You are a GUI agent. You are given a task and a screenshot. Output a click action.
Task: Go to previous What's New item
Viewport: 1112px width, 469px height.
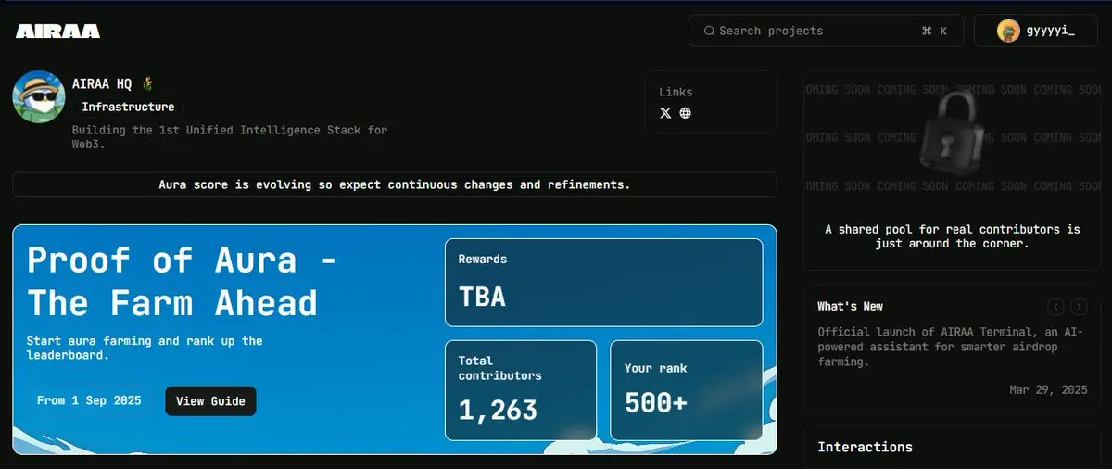coord(1056,307)
